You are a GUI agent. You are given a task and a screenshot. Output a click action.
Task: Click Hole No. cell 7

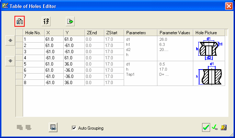tap(34, 76)
